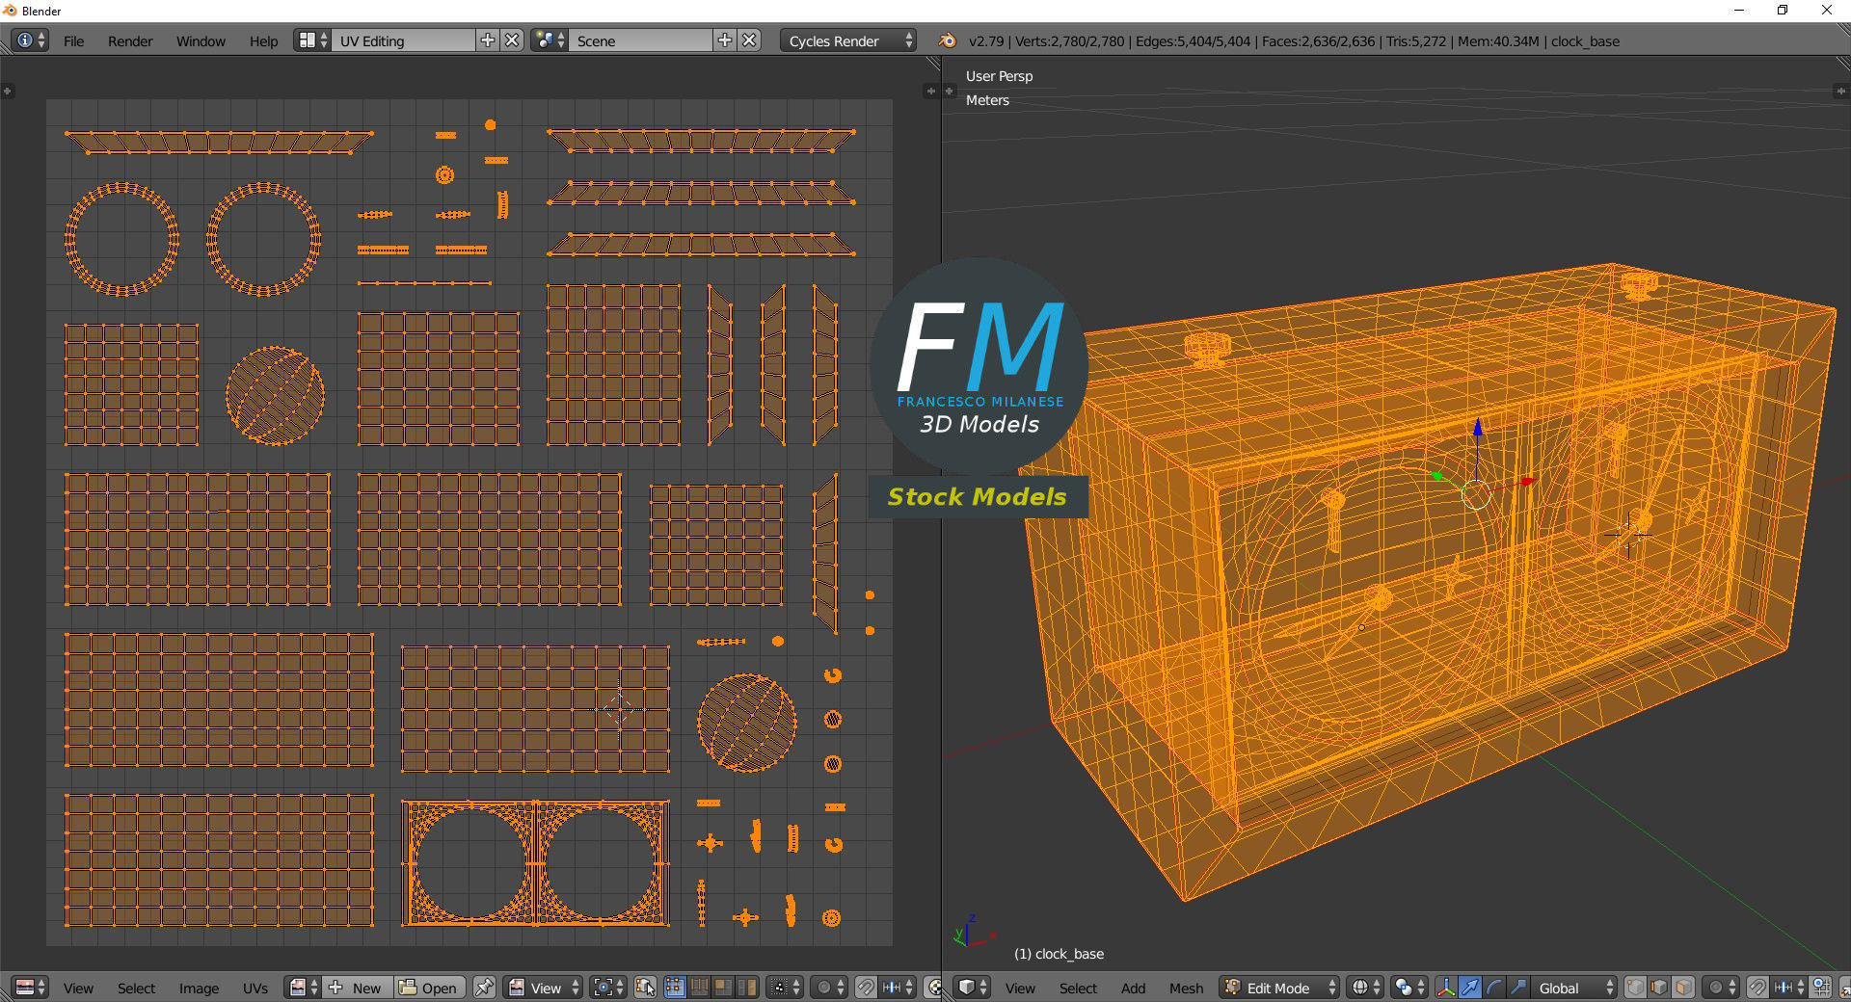Toggle UV sync selection with mesh
Image resolution: width=1851 pixels, height=1002 pixels.
645,988
